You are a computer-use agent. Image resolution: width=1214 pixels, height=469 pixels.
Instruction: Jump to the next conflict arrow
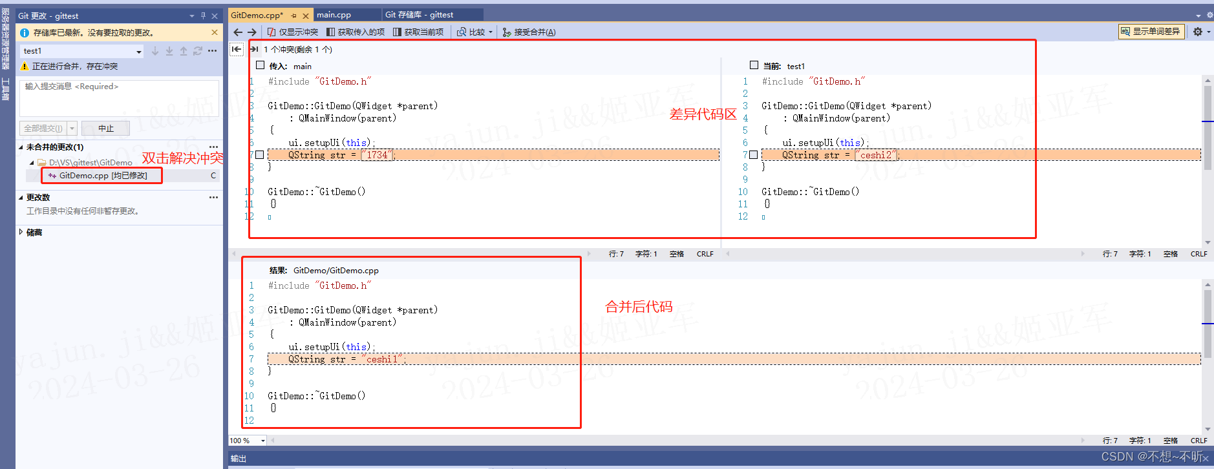(x=254, y=49)
